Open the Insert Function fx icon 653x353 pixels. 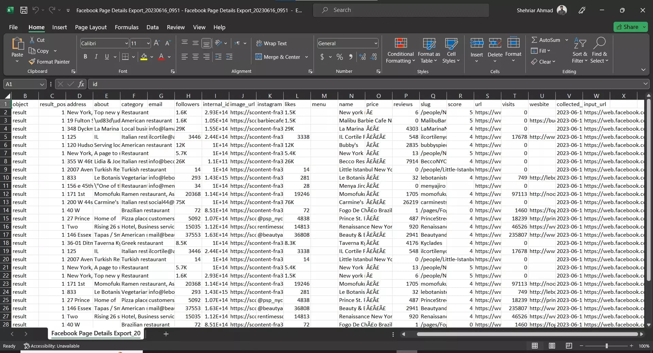coord(81,84)
